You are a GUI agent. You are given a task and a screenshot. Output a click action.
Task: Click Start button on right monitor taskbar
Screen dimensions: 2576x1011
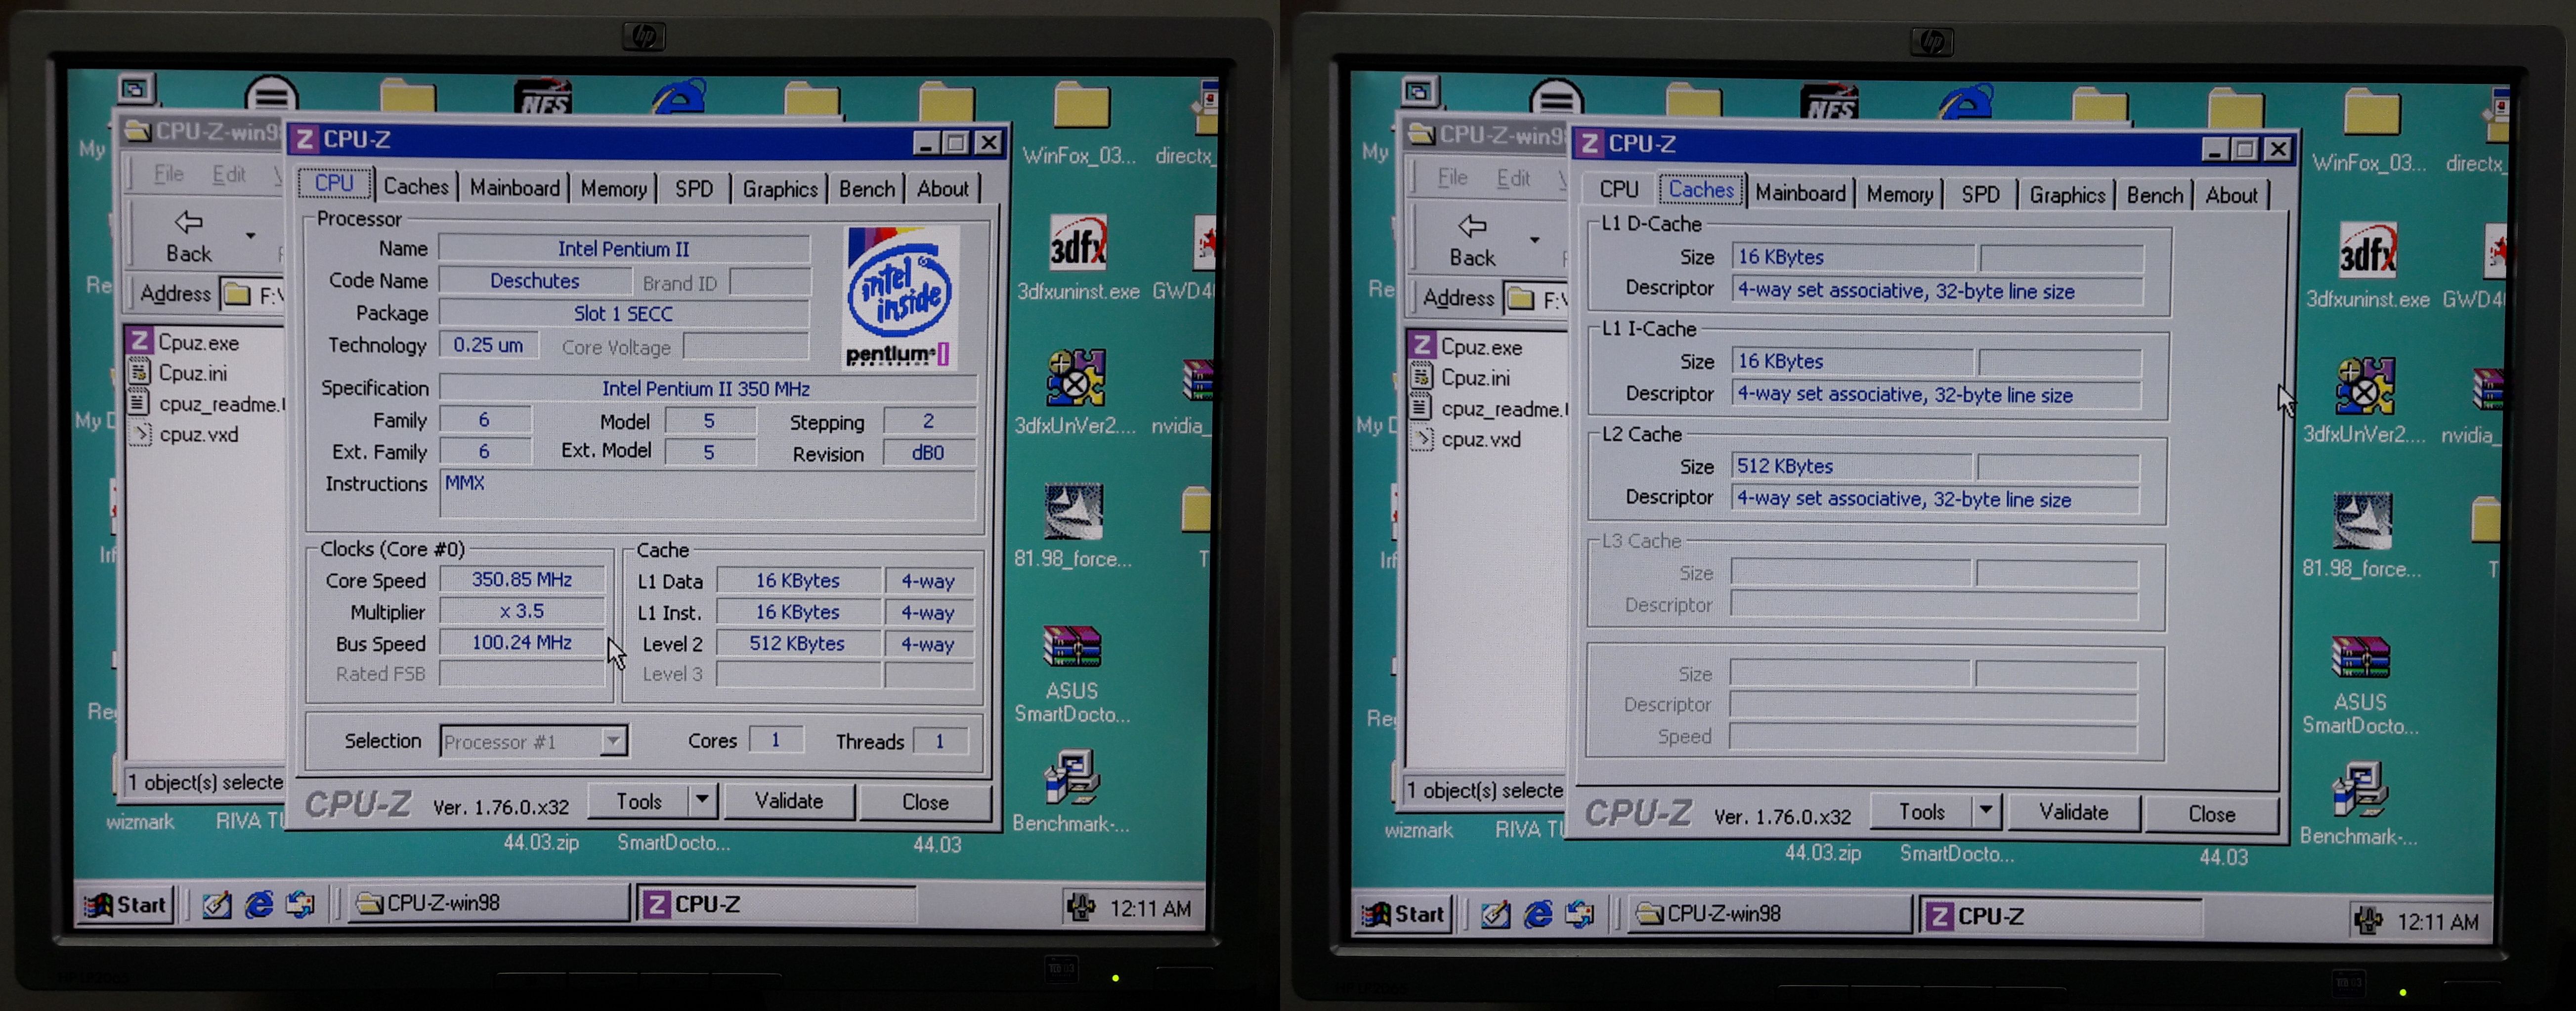coord(1404,914)
